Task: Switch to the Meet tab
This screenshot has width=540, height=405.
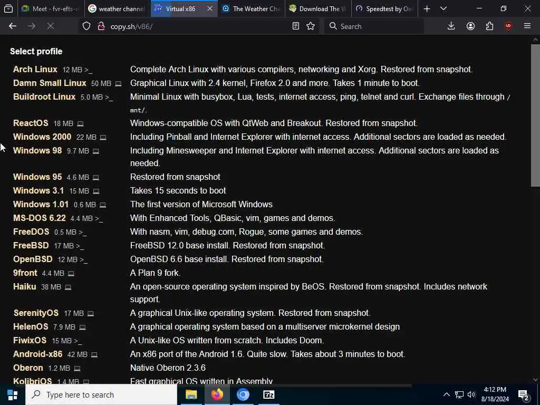Action: [x=51, y=8]
